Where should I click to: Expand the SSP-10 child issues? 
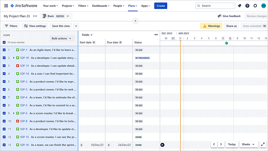(14, 58)
